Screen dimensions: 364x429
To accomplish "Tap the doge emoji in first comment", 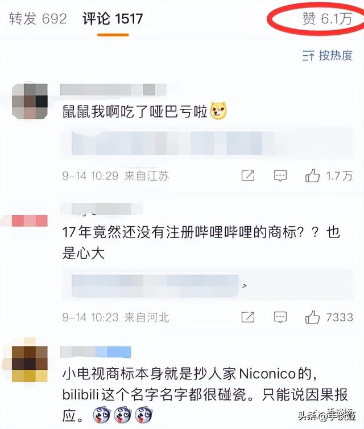I will 218,111.
